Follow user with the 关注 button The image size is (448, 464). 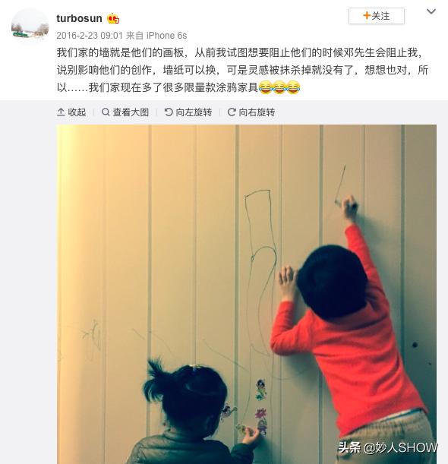pos(377,16)
